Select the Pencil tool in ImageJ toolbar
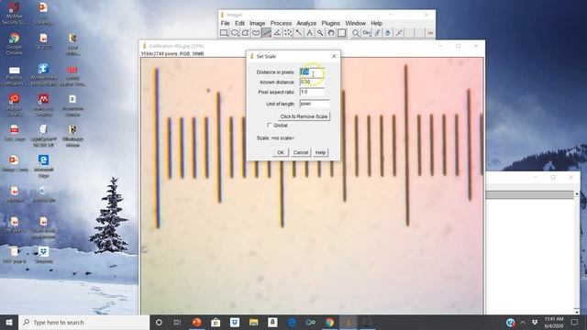Image resolution: width=587 pixels, height=330 pixels. 377,33
